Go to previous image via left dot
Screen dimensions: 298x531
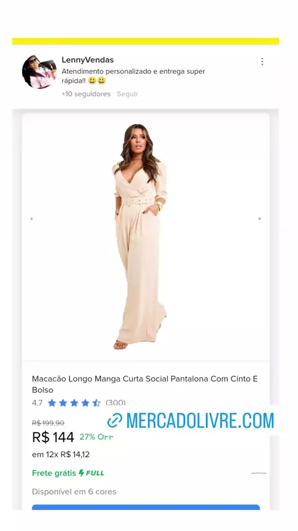pyautogui.click(x=32, y=219)
